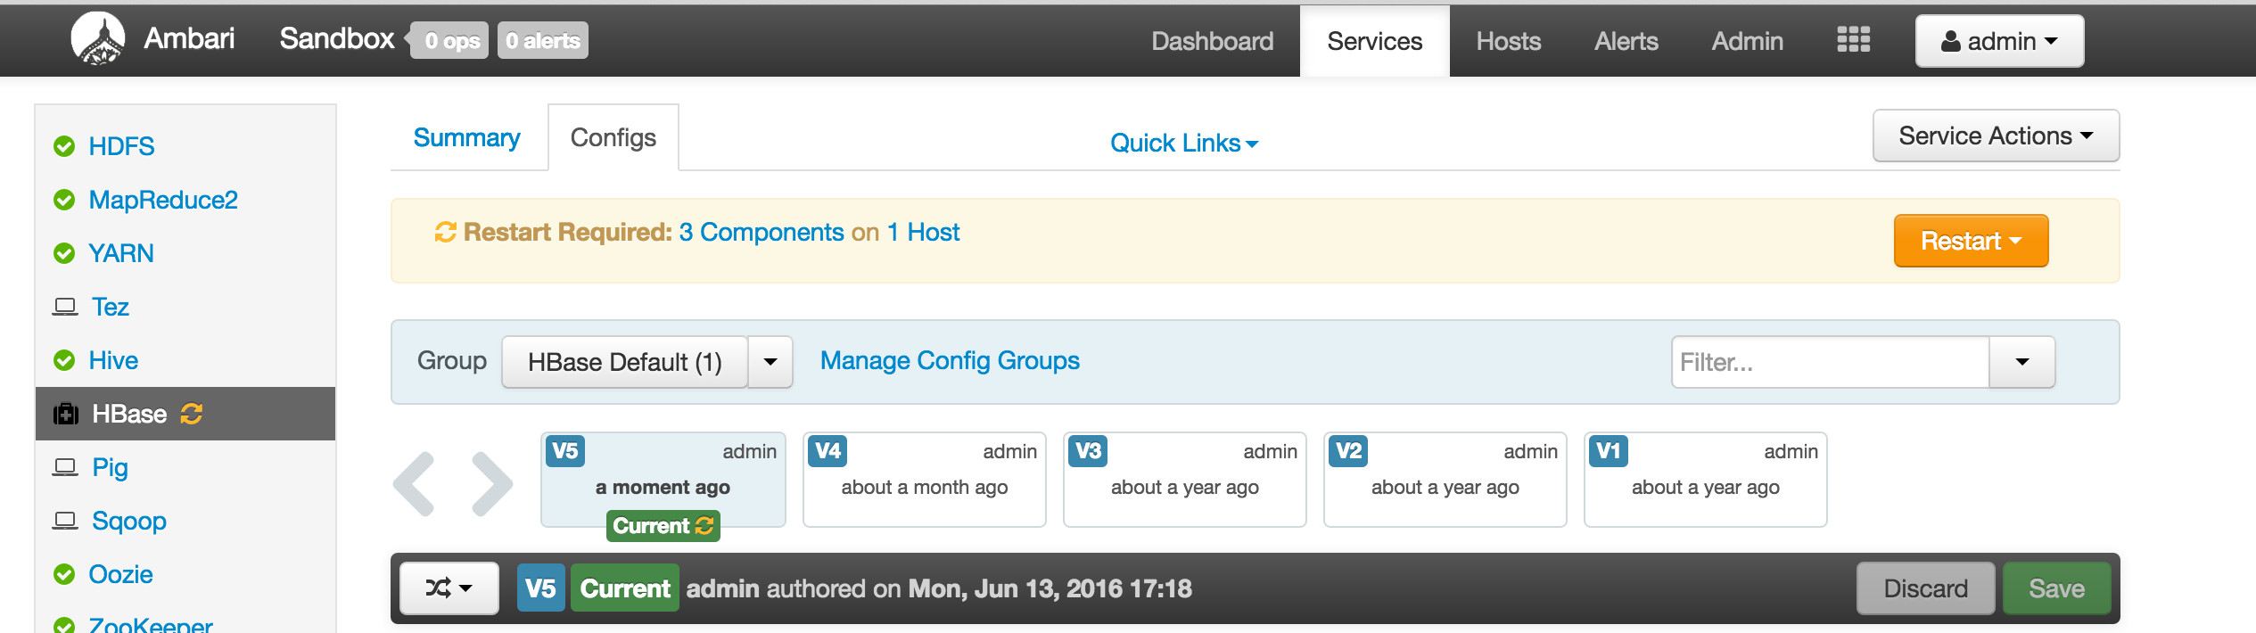Click the HBase restart-required refresh icon

pyautogui.click(x=192, y=414)
